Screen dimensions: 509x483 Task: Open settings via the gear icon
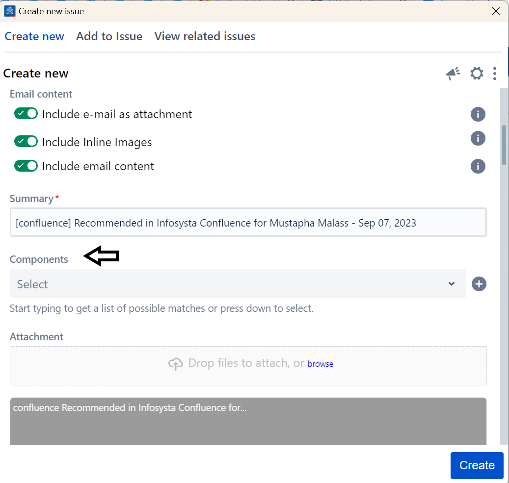coord(477,74)
